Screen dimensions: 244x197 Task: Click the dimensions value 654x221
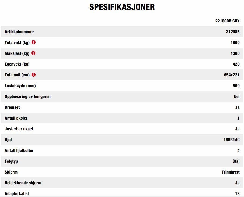coord(232,75)
